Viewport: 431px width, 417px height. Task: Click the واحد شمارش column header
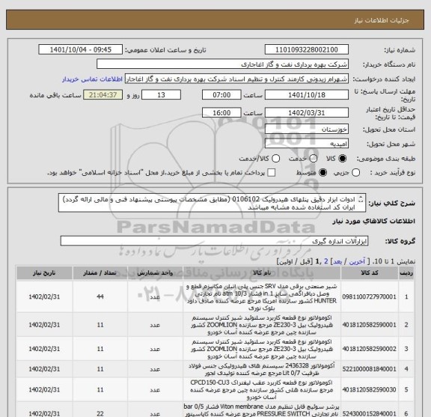(x=155, y=273)
